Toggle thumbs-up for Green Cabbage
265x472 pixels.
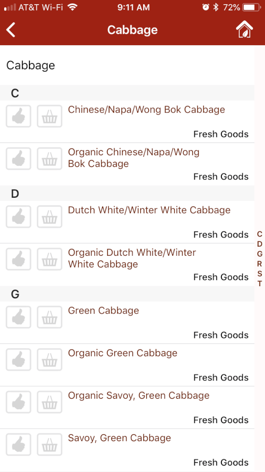coord(18,317)
